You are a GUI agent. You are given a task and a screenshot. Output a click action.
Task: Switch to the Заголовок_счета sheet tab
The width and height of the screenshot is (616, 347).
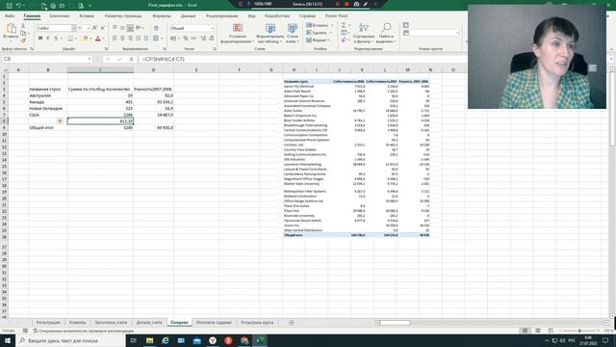[x=112, y=323]
